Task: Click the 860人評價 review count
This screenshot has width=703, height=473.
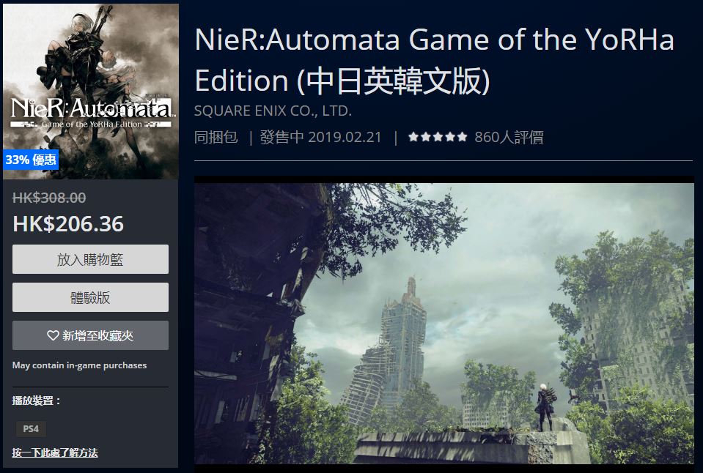Action: point(509,137)
